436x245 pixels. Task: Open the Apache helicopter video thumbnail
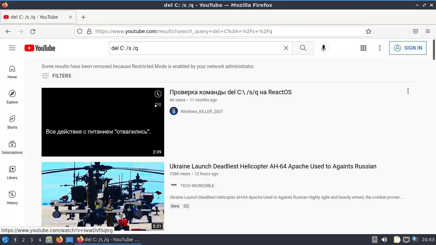pyautogui.click(x=103, y=196)
